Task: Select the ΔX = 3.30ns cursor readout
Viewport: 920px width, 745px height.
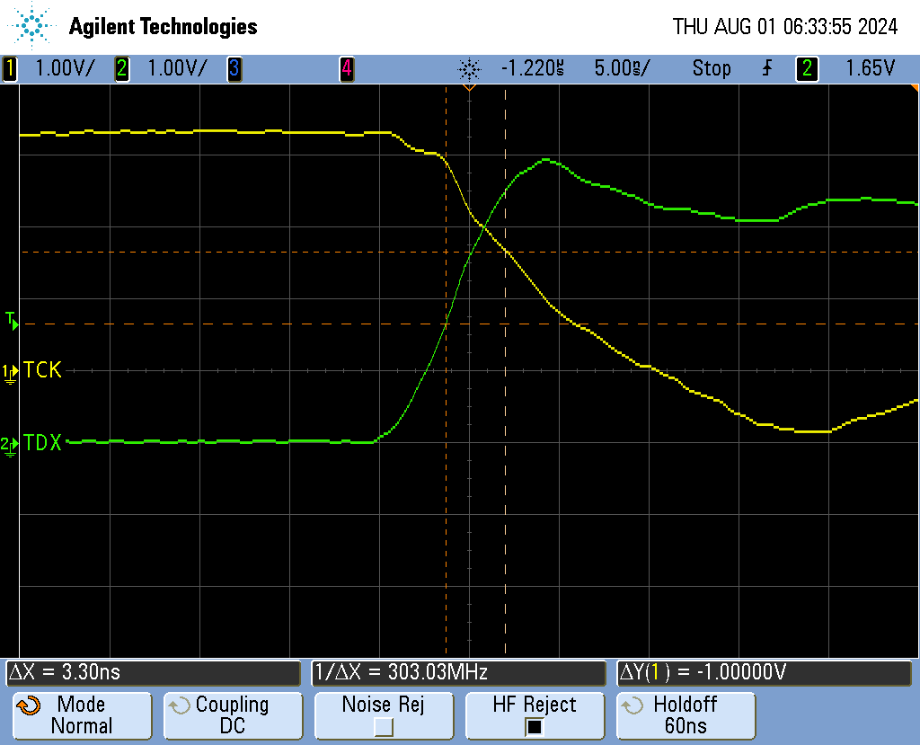Action: pyautogui.click(x=153, y=672)
